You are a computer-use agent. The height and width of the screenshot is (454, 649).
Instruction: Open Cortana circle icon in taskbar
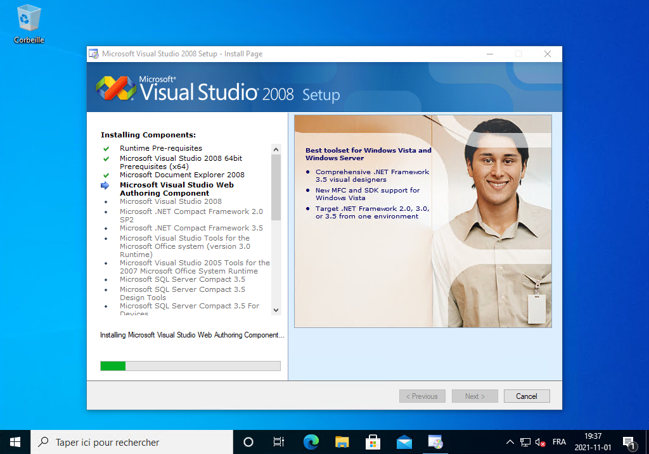pos(248,442)
